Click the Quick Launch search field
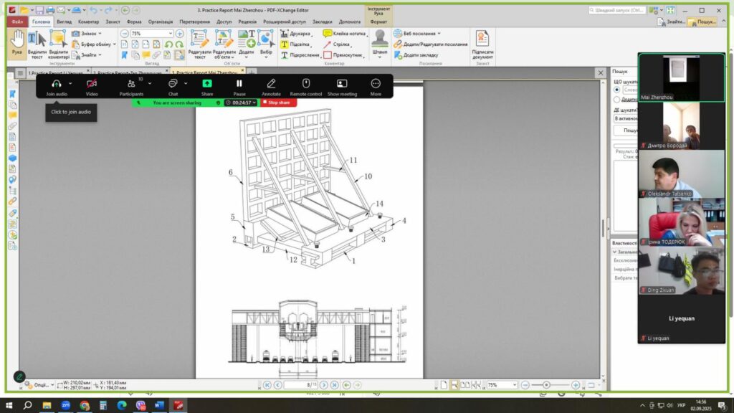This screenshot has width=734, height=413. [x=617, y=10]
